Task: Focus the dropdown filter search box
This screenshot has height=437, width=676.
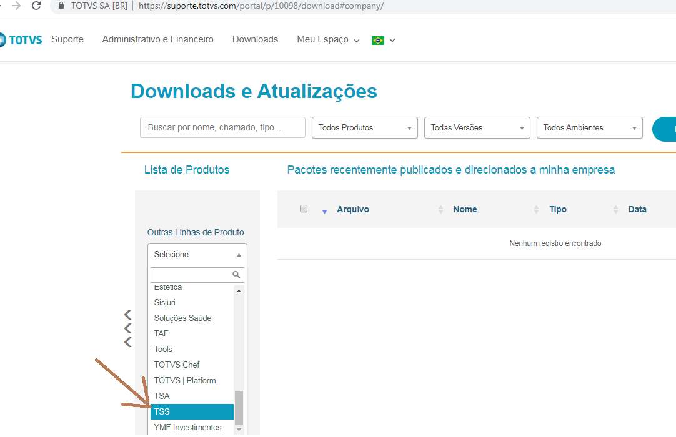Action: pyautogui.click(x=197, y=275)
